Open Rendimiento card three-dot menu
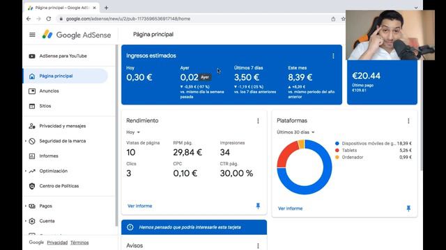The height and width of the screenshot is (250, 446). tap(258, 121)
